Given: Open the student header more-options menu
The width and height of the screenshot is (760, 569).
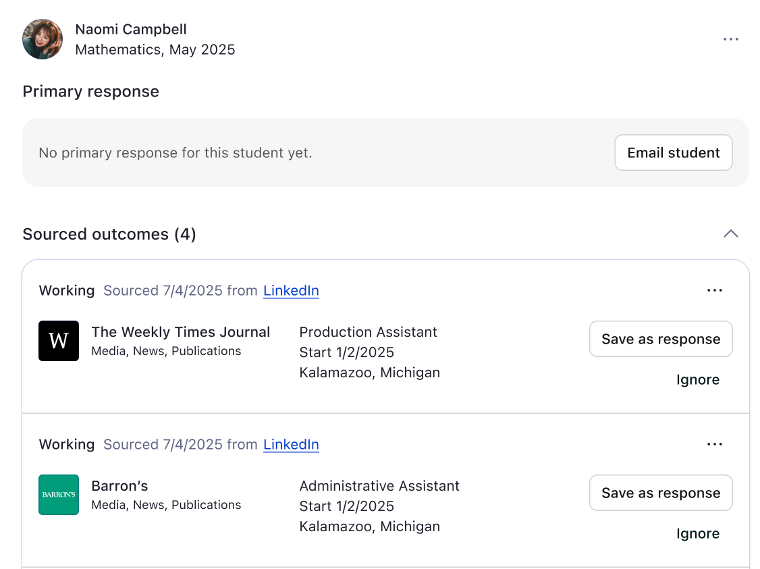Looking at the screenshot, I should tap(730, 39).
